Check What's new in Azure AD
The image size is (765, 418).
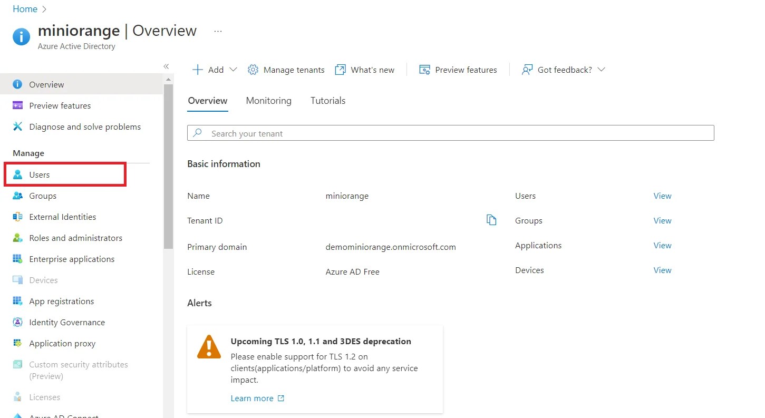(365, 70)
